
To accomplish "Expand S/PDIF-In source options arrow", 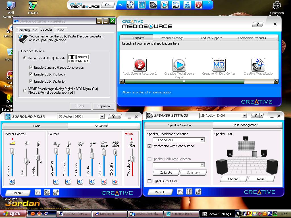I will click(x=107, y=146).
